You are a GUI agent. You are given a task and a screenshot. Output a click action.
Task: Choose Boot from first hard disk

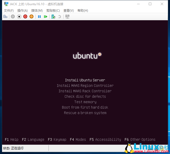[85, 107]
